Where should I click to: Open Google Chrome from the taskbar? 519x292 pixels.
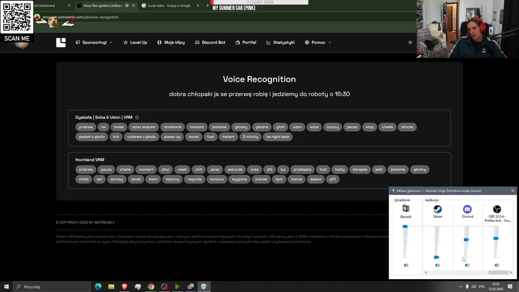(151, 287)
